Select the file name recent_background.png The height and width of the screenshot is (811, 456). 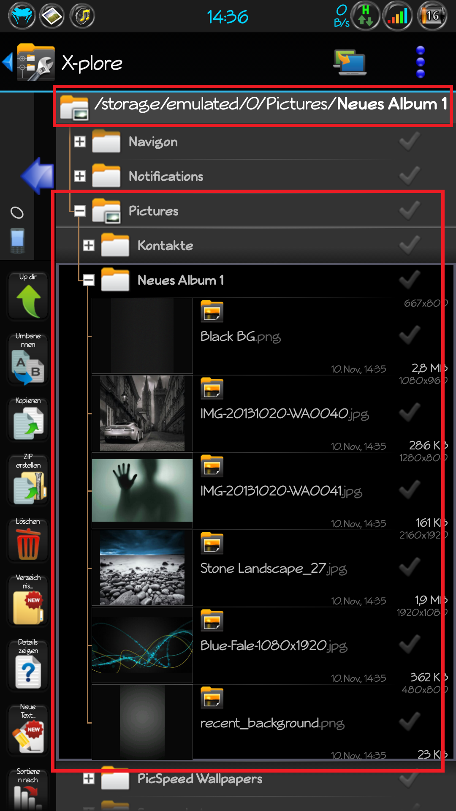click(x=272, y=723)
